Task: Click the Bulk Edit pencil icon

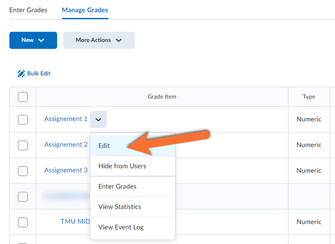Action: (21, 74)
